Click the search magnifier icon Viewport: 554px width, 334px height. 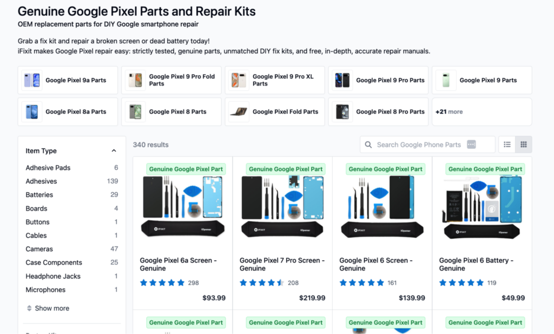click(368, 145)
